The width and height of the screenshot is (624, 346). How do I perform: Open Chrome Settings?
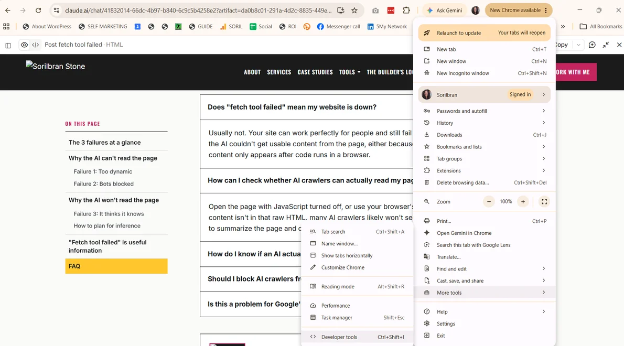pyautogui.click(x=485, y=324)
